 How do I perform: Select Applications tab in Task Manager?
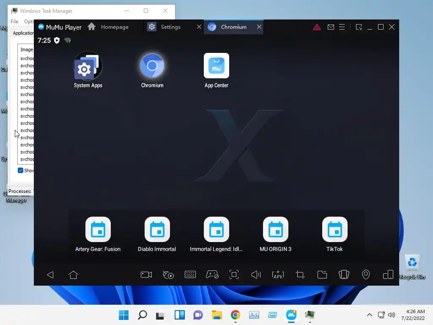tap(23, 33)
